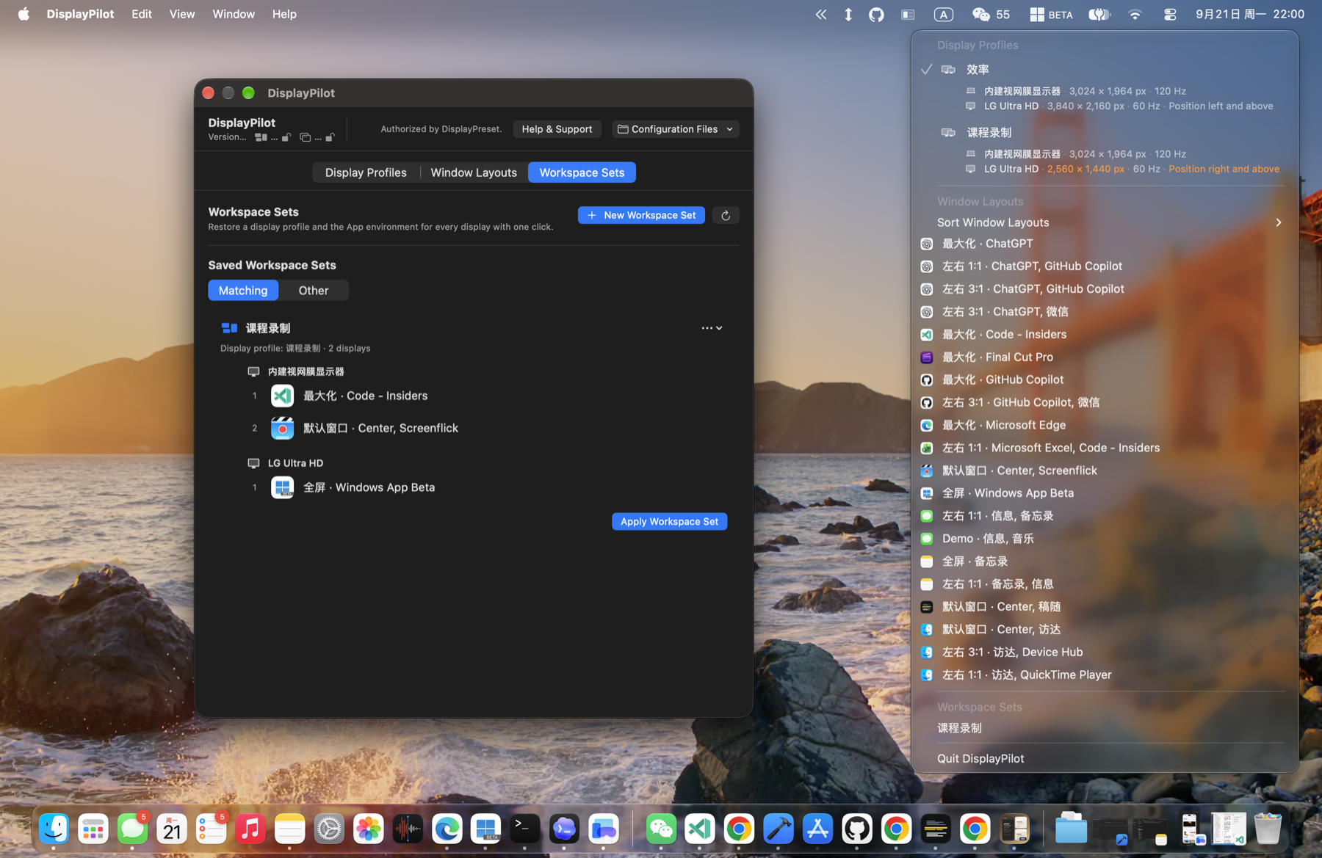Launch Terminal from the Dock
1322x858 pixels.
click(x=524, y=829)
